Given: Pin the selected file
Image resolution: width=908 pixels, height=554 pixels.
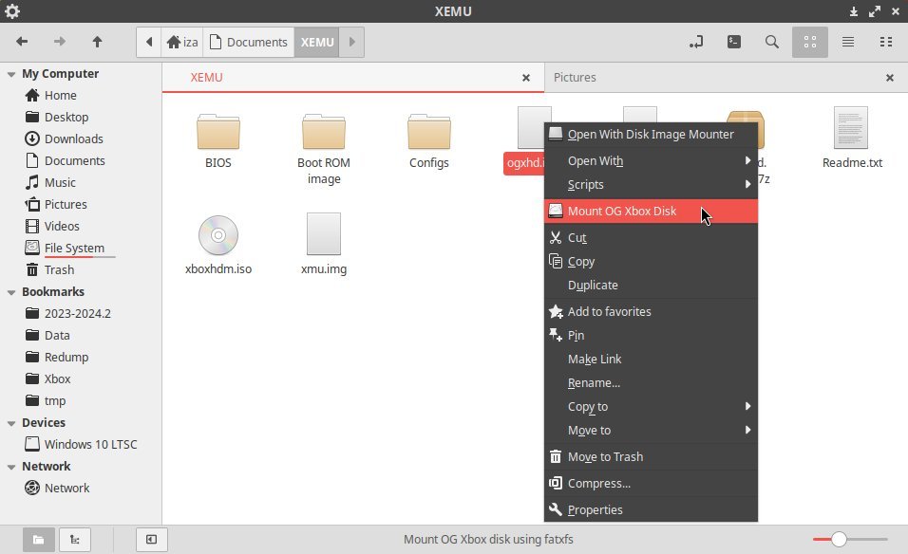Looking at the screenshot, I should point(651,336).
